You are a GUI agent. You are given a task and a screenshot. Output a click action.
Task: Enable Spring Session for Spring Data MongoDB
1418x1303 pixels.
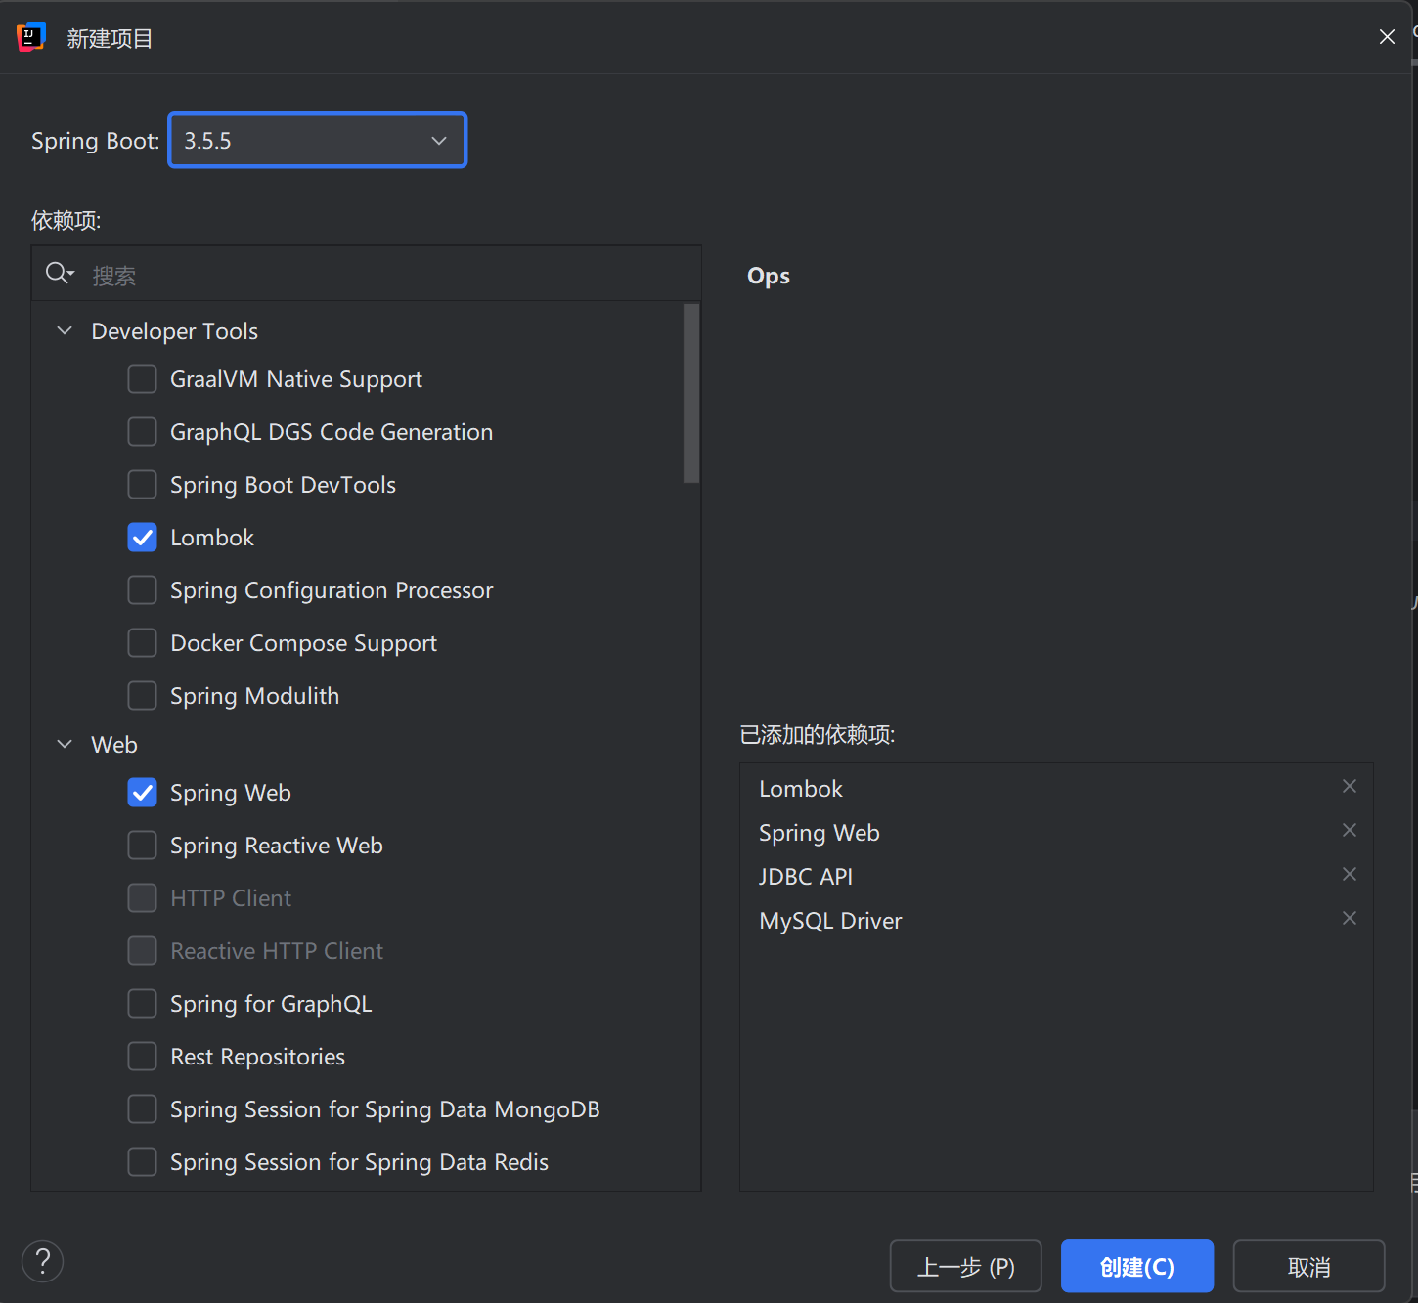pos(142,1108)
